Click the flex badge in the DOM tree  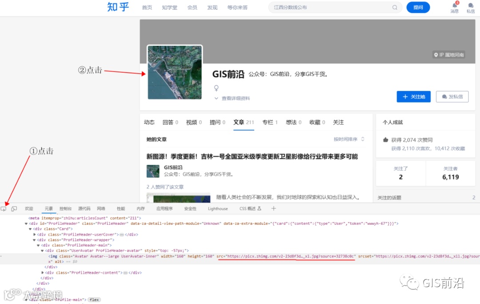94,300
